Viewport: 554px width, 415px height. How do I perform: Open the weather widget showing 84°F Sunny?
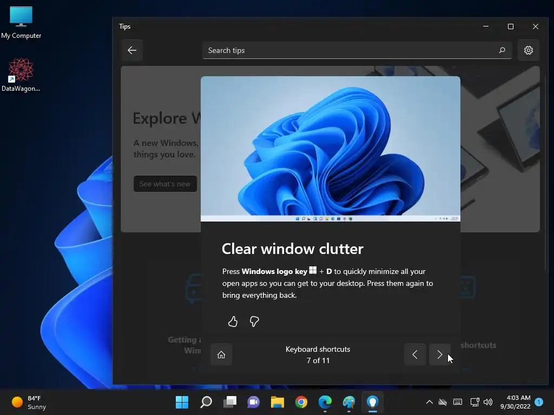29,402
